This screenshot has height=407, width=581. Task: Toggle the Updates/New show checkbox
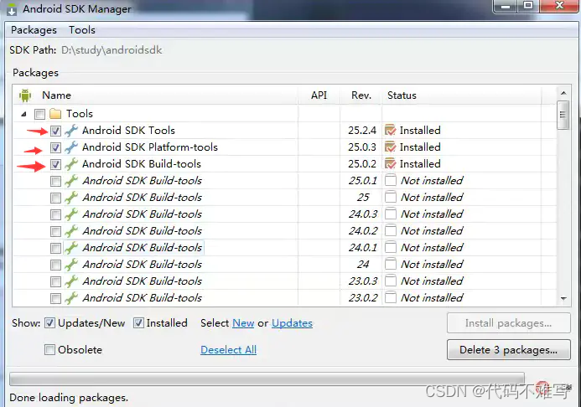pyautogui.click(x=49, y=323)
